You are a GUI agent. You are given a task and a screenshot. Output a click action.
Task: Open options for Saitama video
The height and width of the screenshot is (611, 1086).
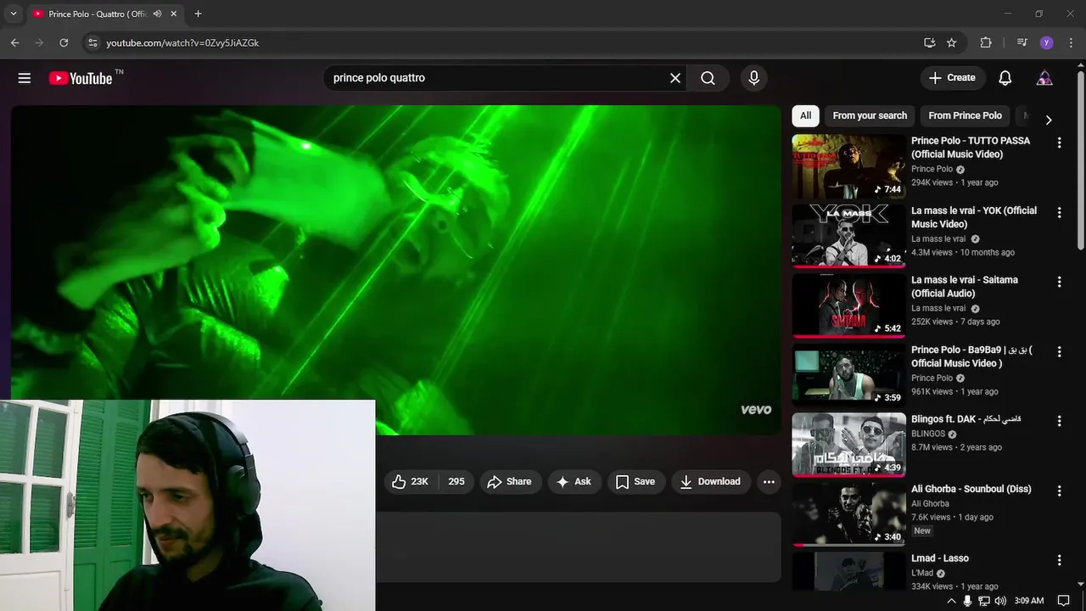click(x=1059, y=282)
